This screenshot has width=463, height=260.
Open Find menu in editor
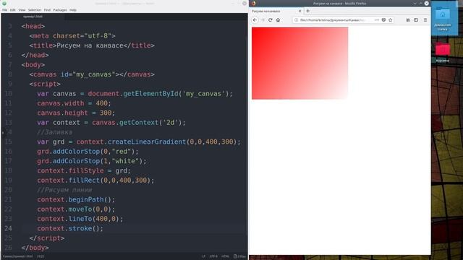tap(47, 10)
